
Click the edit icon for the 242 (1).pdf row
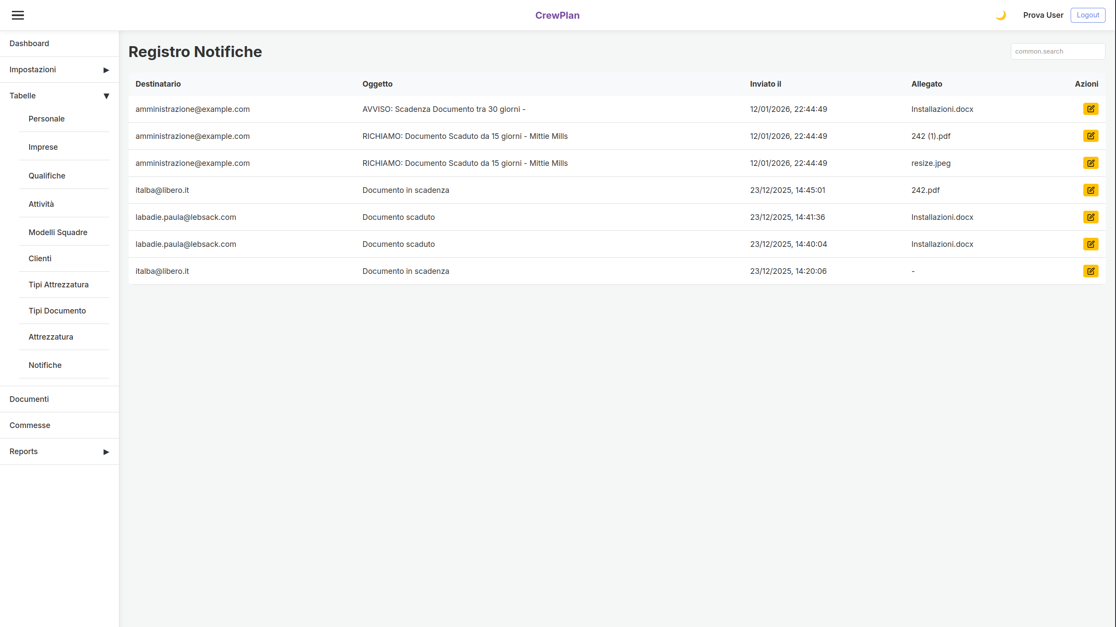1090,136
